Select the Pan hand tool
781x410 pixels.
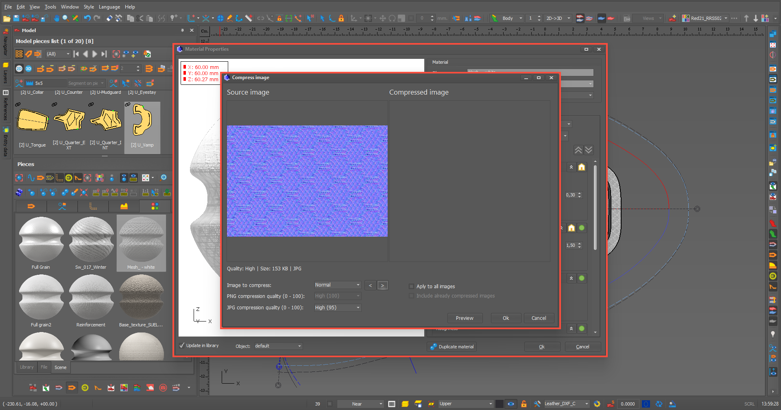coord(56,18)
